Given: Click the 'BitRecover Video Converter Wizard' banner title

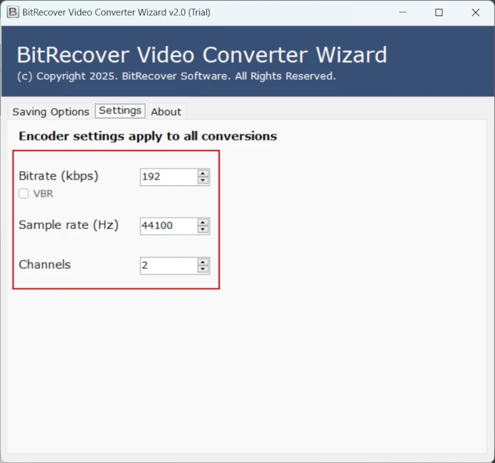Looking at the screenshot, I should [202, 55].
